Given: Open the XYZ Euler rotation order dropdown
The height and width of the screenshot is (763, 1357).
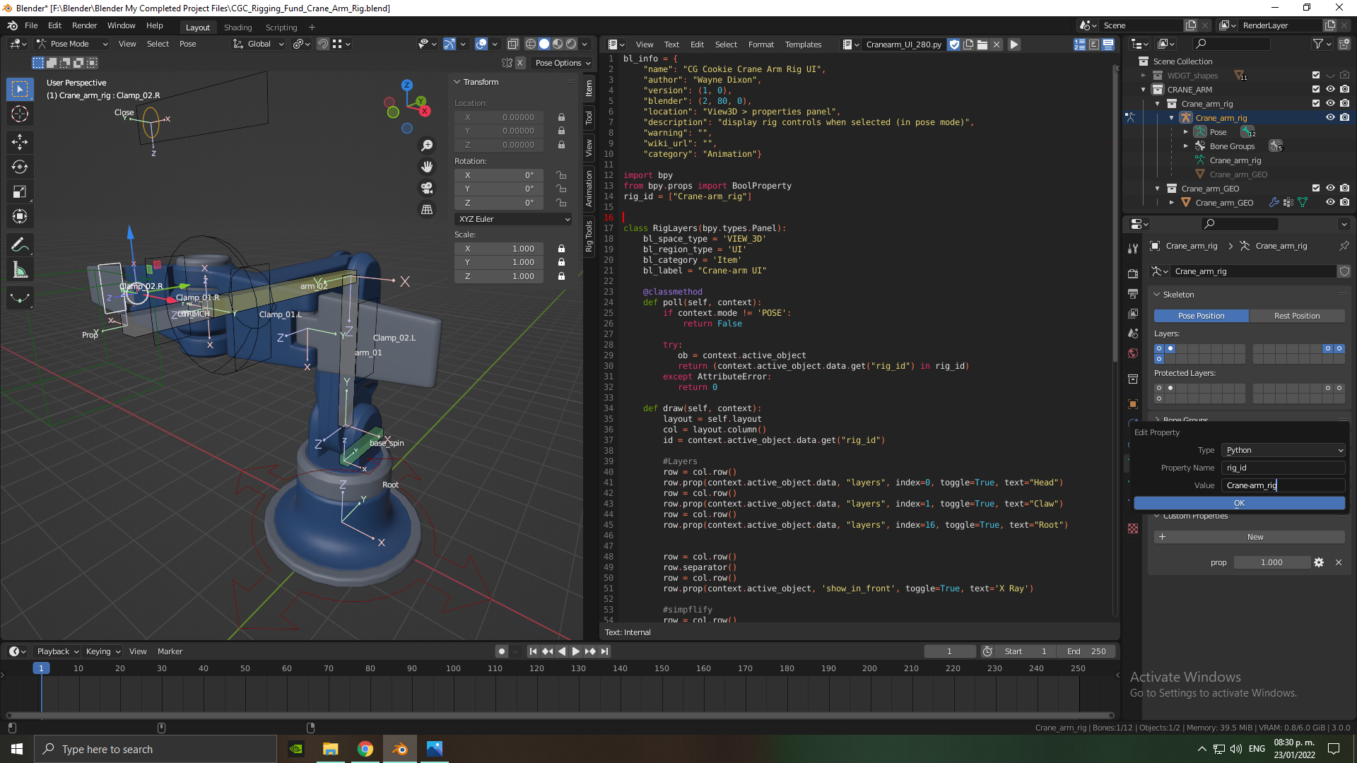Looking at the screenshot, I should 513,219.
